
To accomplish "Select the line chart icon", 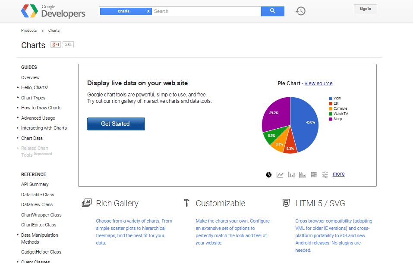I will tap(280, 174).
